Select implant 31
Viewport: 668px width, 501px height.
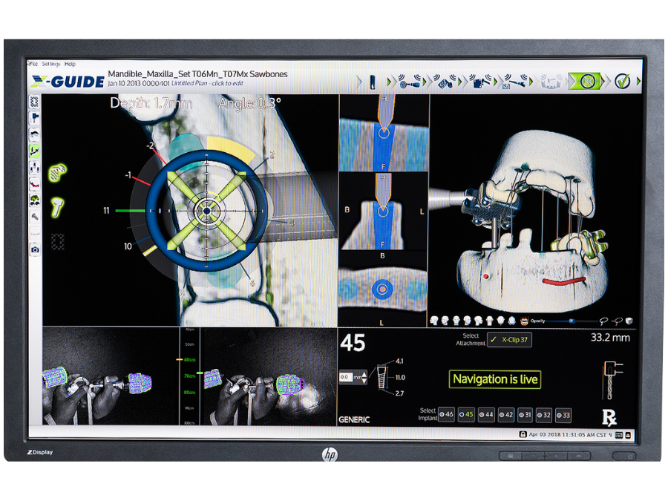[x=525, y=414]
